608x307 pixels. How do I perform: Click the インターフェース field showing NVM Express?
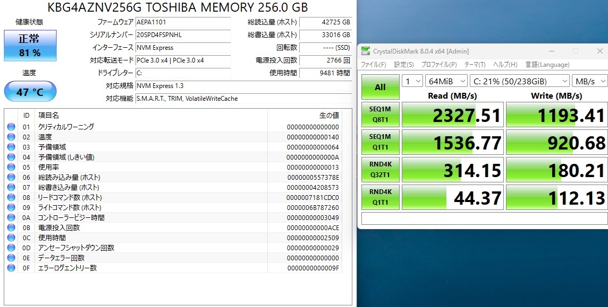[x=183, y=48]
